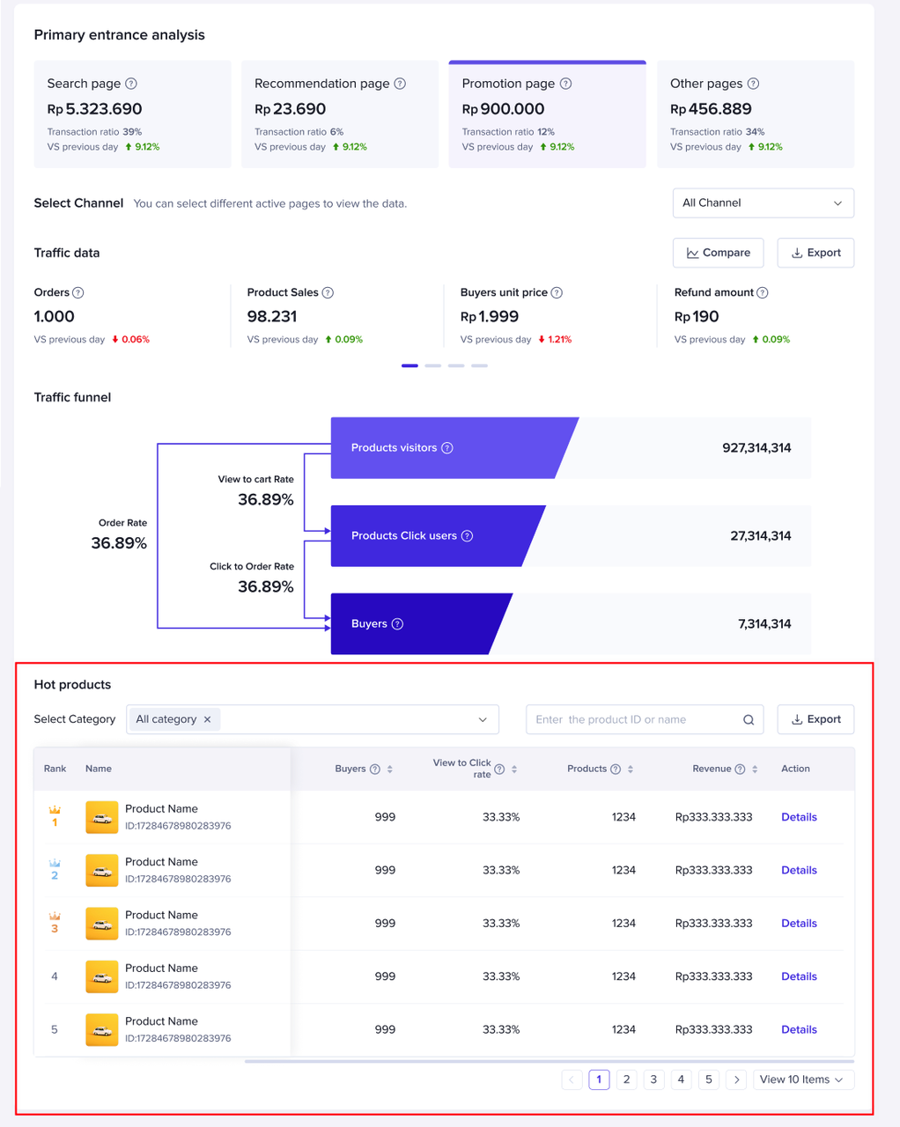This screenshot has width=900, height=1127.
Task: Select the Recommendation page card
Action: coord(339,114)
